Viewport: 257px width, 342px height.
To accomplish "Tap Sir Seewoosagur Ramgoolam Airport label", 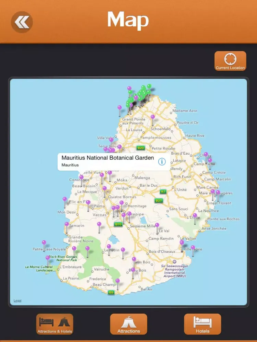I will (x=175, y=271).
